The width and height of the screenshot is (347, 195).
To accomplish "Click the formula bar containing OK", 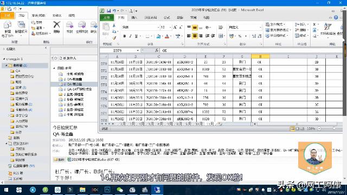I will tap(251, 50).
